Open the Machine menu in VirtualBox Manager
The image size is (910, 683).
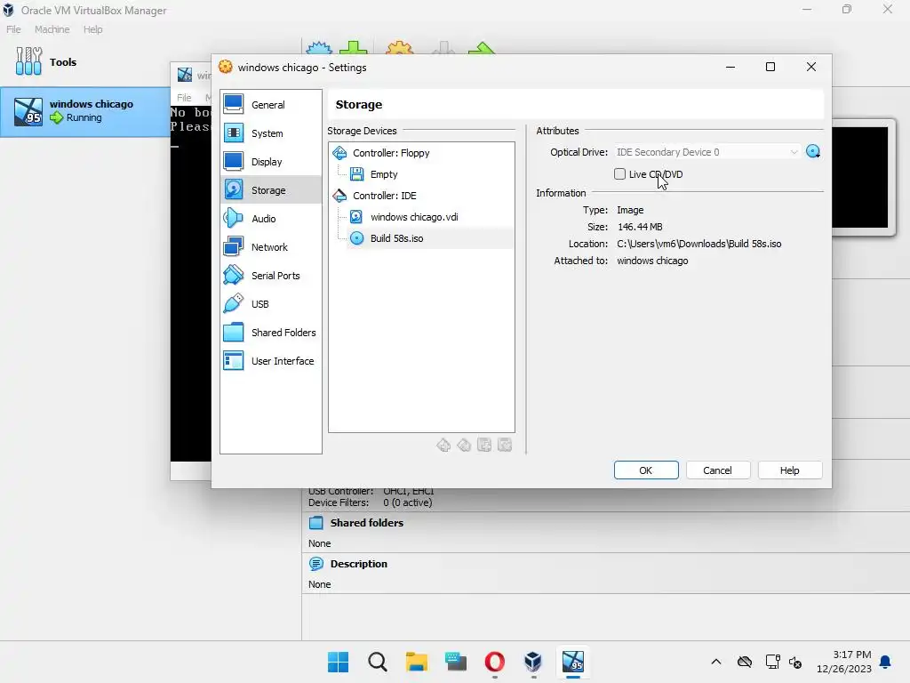click(52, 29)
